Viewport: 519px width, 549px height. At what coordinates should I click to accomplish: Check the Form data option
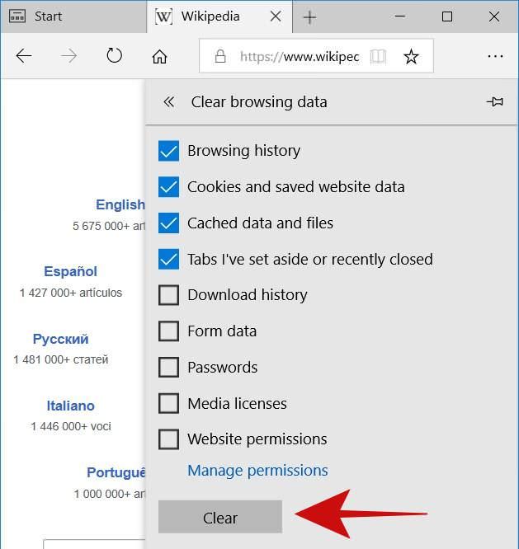[x=168, y=331]
